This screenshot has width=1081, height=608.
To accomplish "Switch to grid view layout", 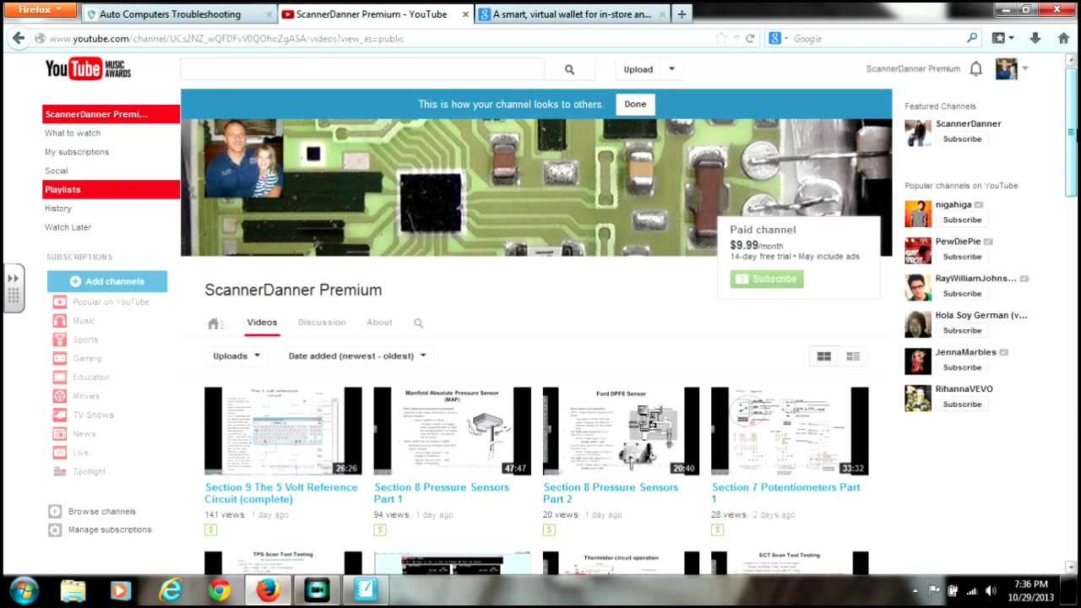I will (823, 356).
